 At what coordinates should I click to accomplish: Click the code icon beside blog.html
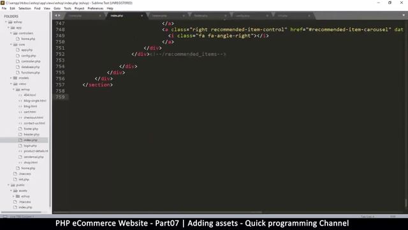(x=20, y=107)
